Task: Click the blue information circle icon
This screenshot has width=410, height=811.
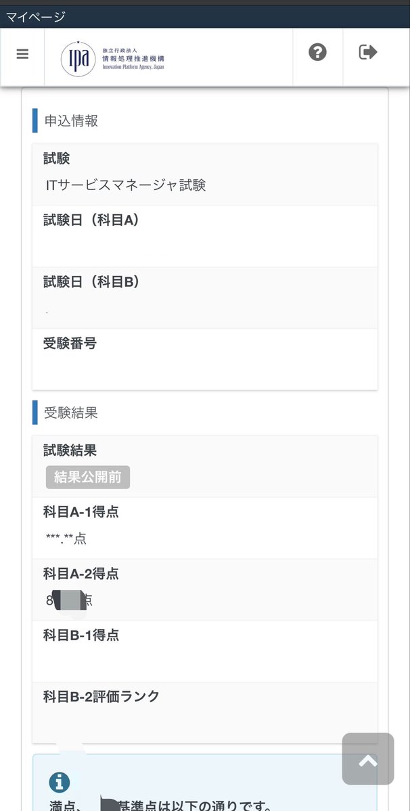Action: 60,783
